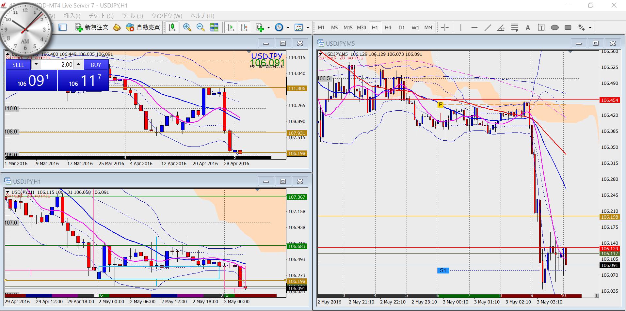Toggle the Chart Shift icon

coord(244,27)
